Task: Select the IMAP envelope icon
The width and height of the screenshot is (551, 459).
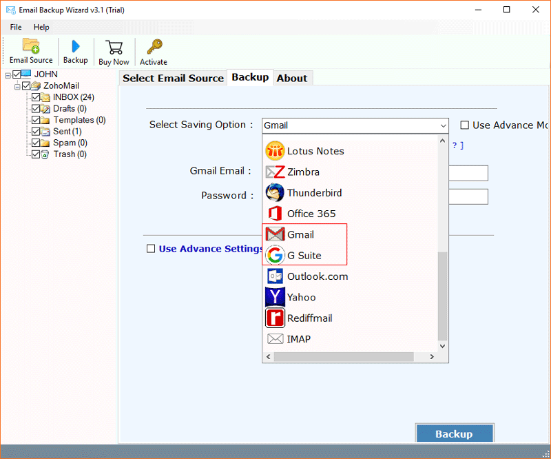Action: tap(275, 338)
